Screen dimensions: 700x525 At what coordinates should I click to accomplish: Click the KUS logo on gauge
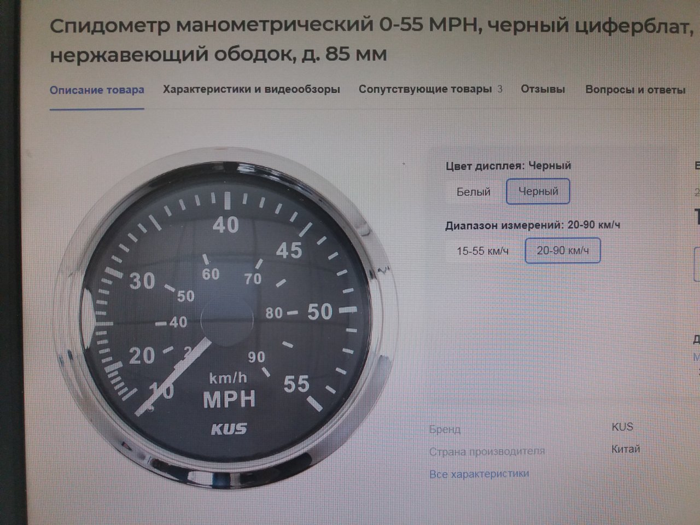pyautogui.click(x=229, y=429)
